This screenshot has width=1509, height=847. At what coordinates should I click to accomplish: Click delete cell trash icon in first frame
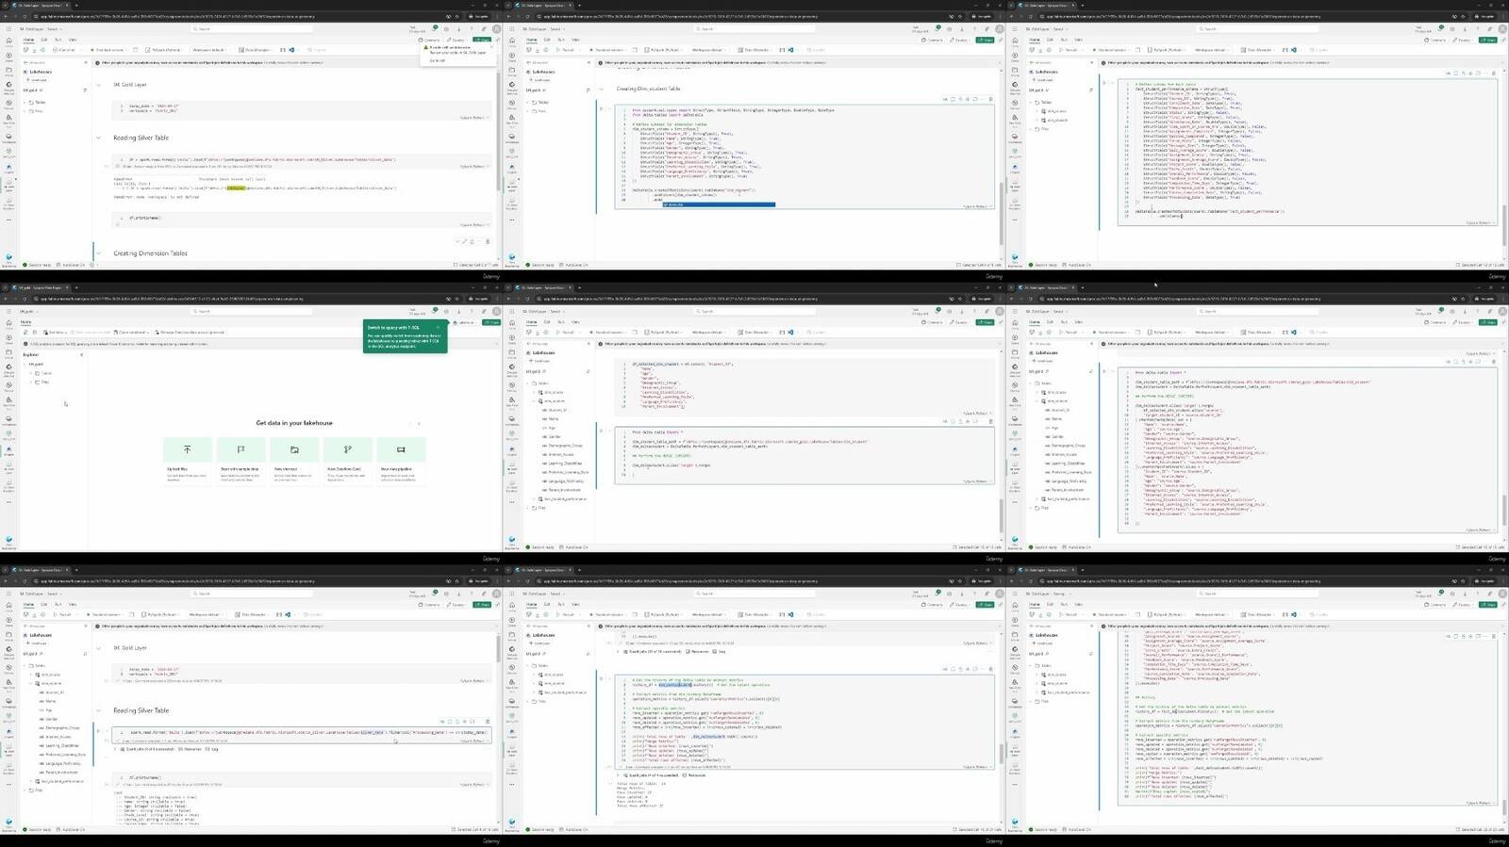pyautogui.click(x=488, y=241)
